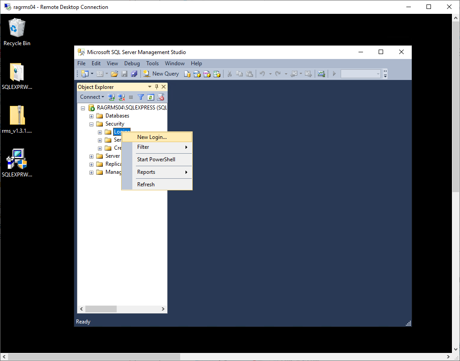Open the Reports submenu

click(x=157, y=172)
